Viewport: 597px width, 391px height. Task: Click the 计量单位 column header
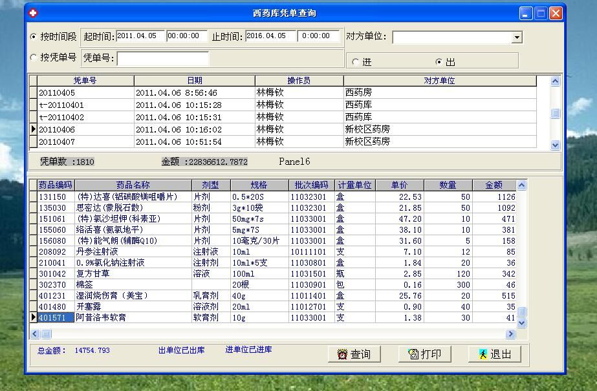click(355, 185)
